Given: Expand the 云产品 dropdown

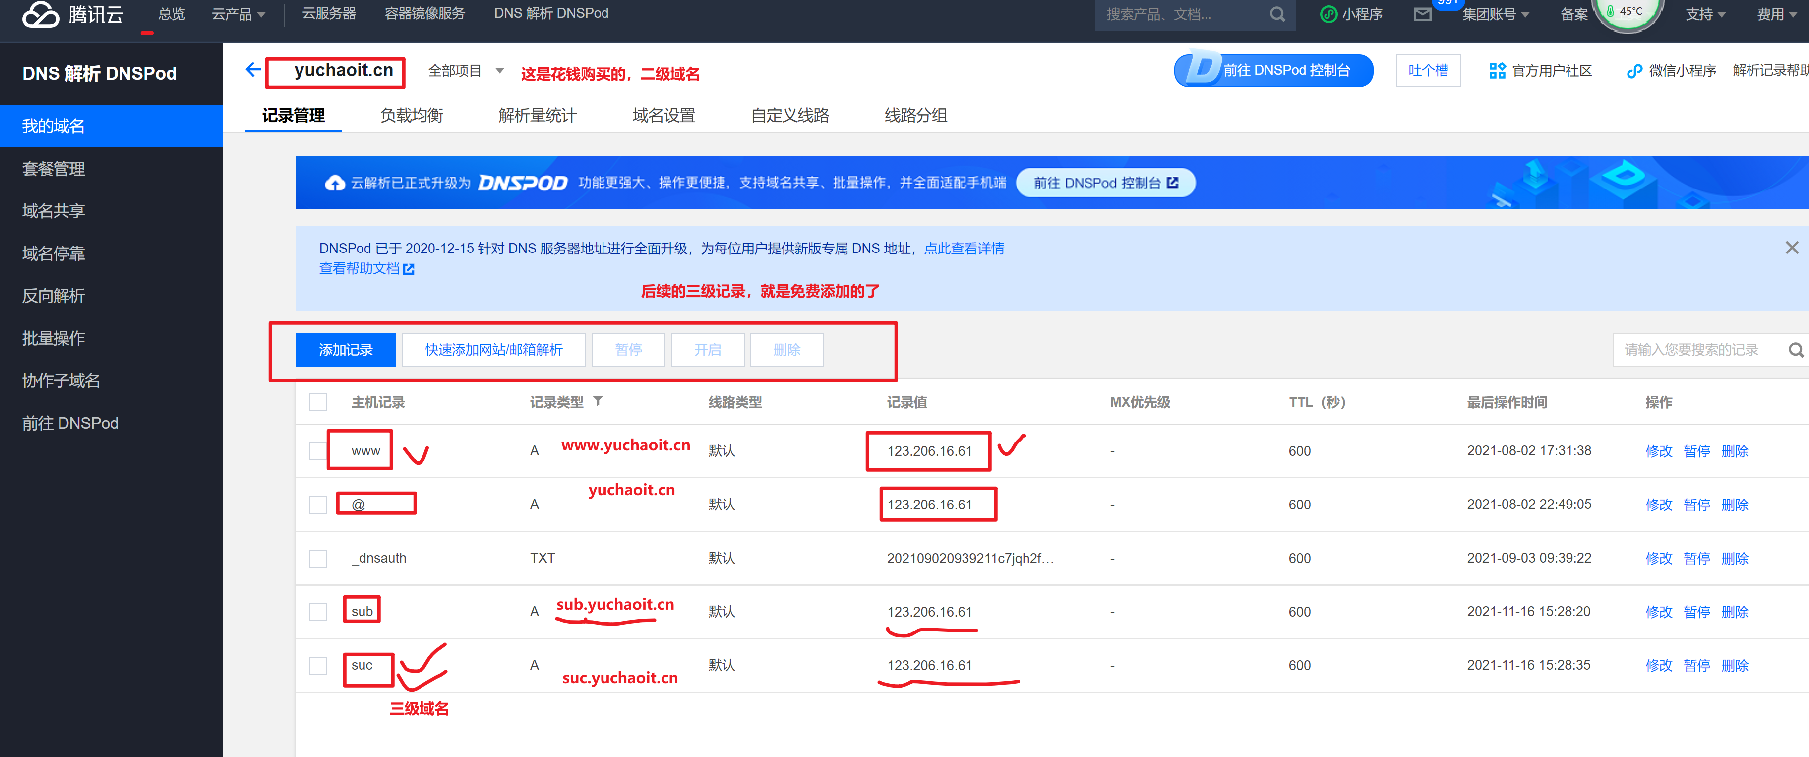Looking at the screenshot, I should pyautogui.click(x=239, y=14).
